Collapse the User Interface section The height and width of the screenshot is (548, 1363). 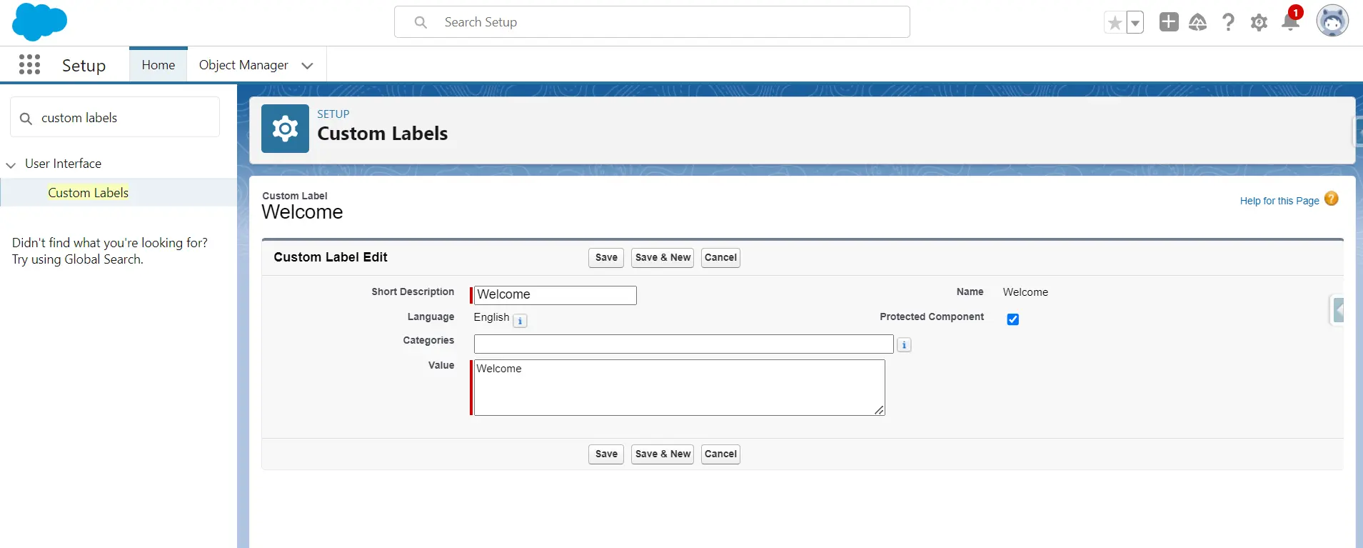coord(11,165)
